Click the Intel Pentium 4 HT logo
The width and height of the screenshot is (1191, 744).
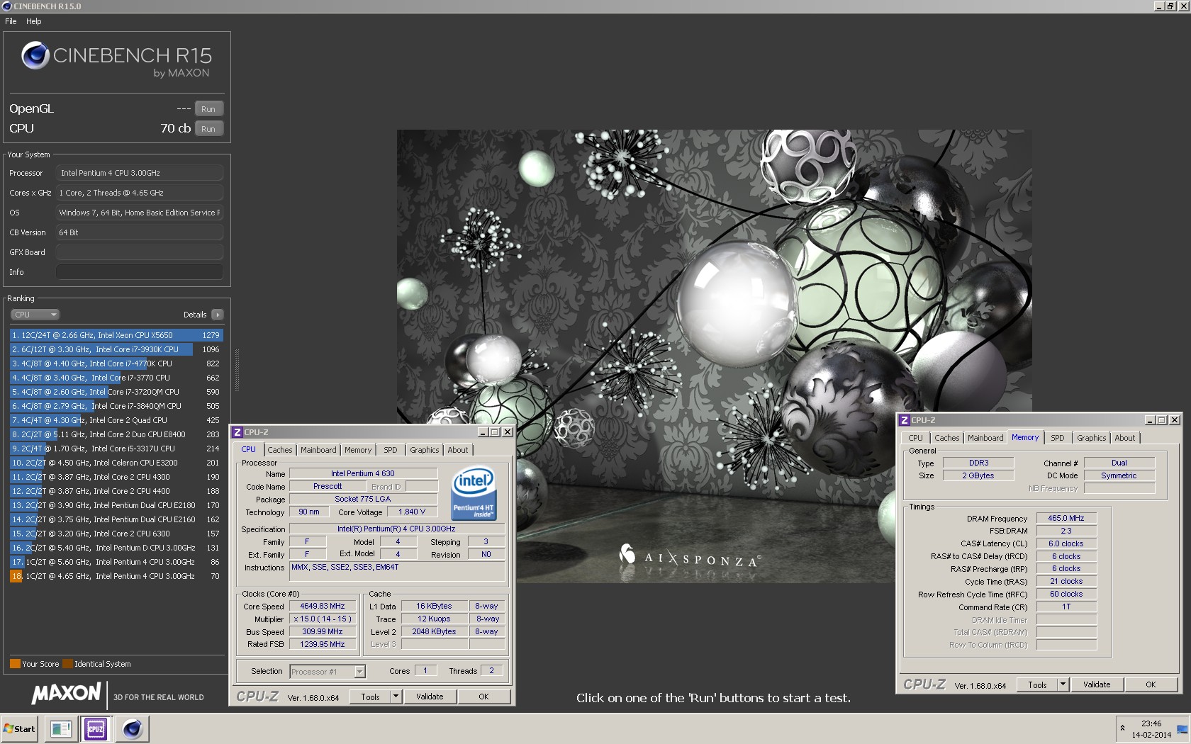pyautogui.click(x=474, y=493)
